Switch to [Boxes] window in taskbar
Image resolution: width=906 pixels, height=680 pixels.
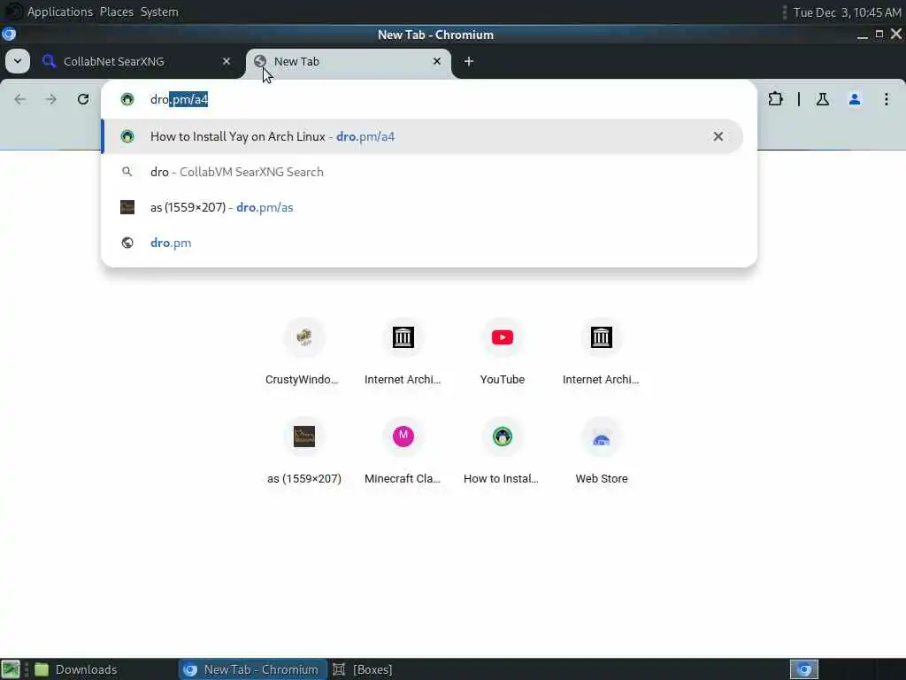tap(364, 669)
